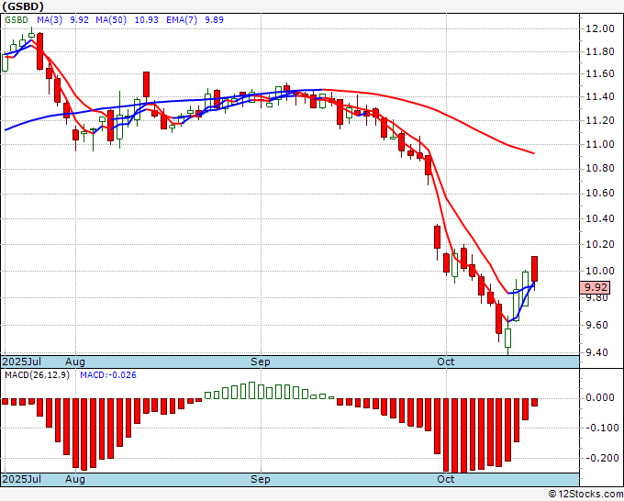
Task: Click the EMA(7) legend label
Action: coord(182,20)
